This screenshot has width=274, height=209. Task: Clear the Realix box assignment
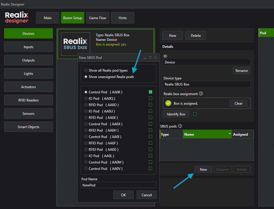(239, 103)
